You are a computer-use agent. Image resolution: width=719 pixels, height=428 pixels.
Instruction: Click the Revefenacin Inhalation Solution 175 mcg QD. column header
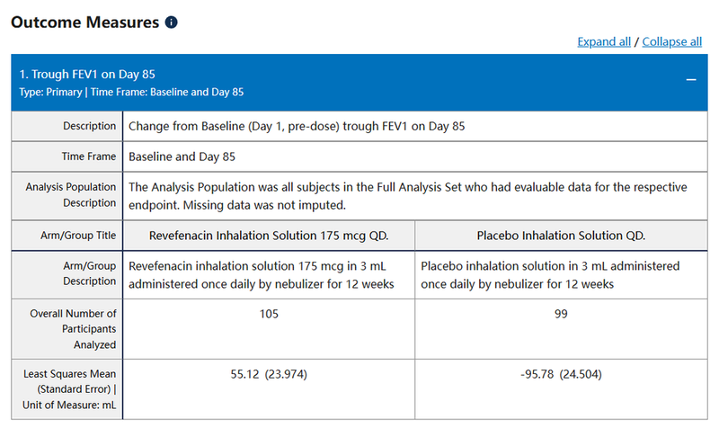(x=269, y=236)
